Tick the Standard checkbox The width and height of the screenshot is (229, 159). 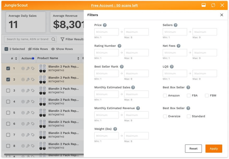[x=189, y=116]
